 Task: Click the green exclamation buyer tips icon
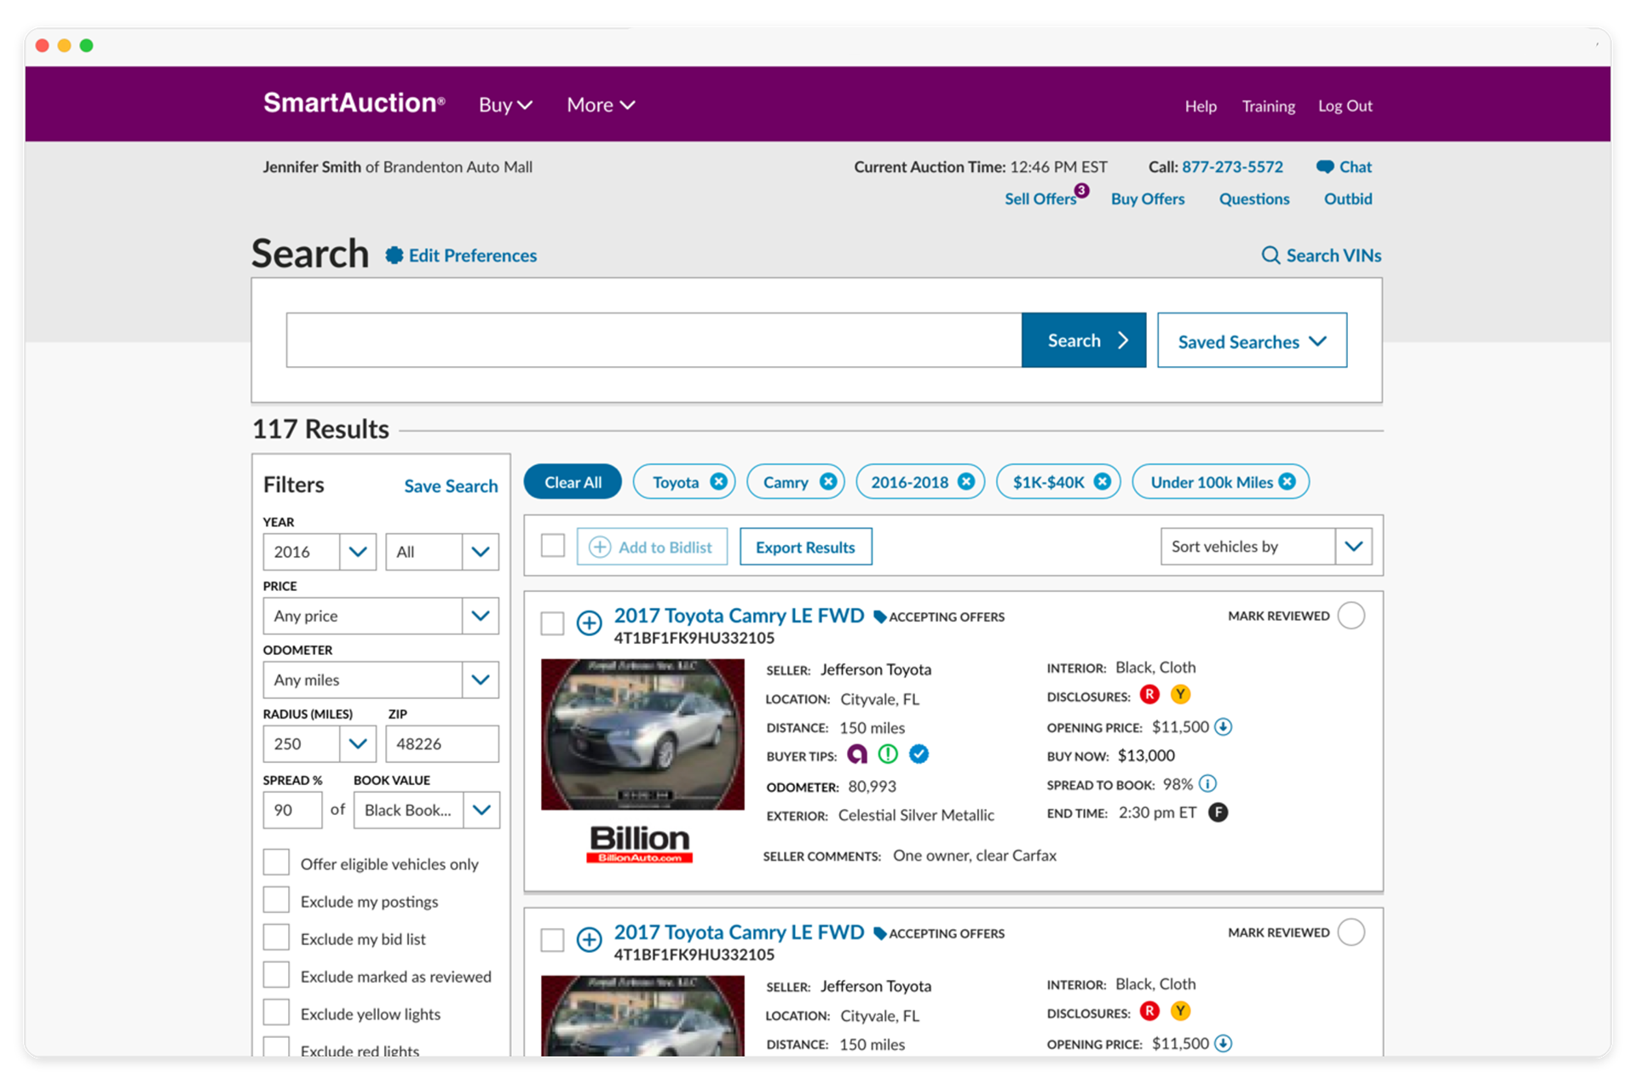[888, 755]
